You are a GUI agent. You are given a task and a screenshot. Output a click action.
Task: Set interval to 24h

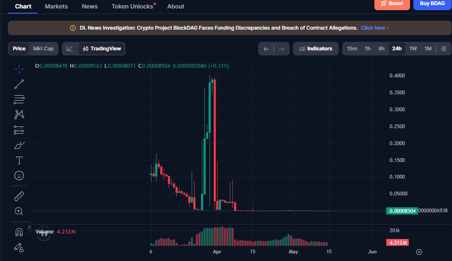[396, 49]
